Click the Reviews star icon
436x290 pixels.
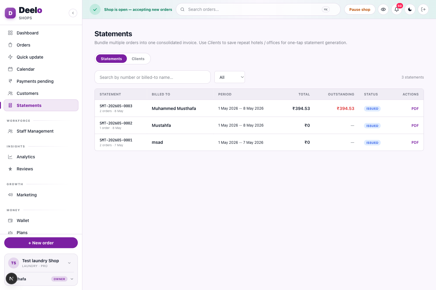coord(10,169)
